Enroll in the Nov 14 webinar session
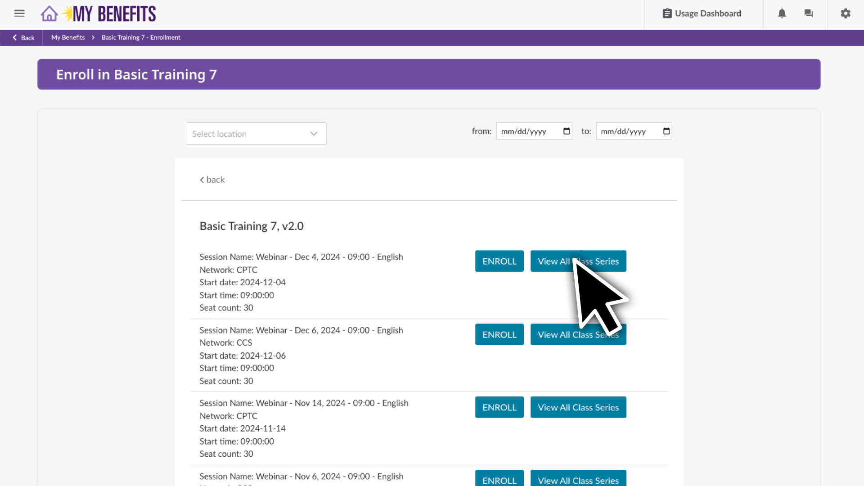This screenshot has width=864, height=486. (499, 407)
